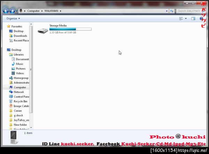The height and width of the screenshot is (154, 209).
Task: Open the Network icon
Action: pos(11,92)
